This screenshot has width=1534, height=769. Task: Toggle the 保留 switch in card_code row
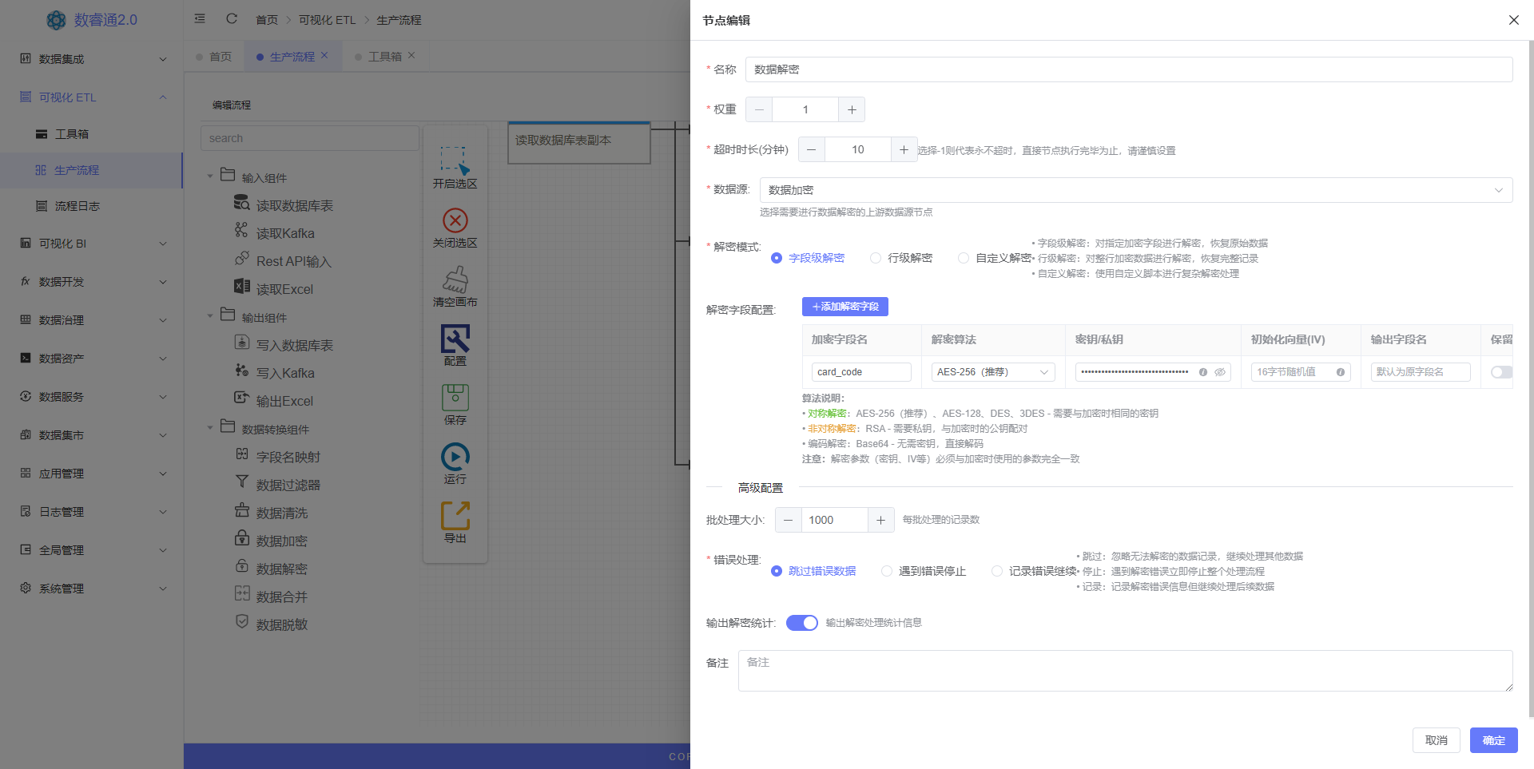point(1502,372)
